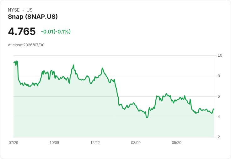Click the 12/22 date axis label
Screen dimensions: 231x159
point(95,142)
